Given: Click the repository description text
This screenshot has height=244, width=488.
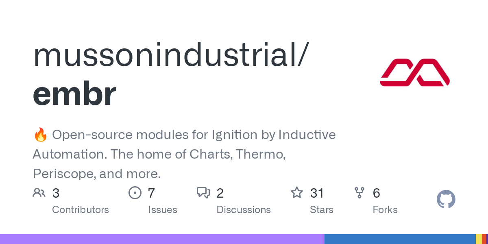Looking at the screenshot, I should (x=184, y=154).
